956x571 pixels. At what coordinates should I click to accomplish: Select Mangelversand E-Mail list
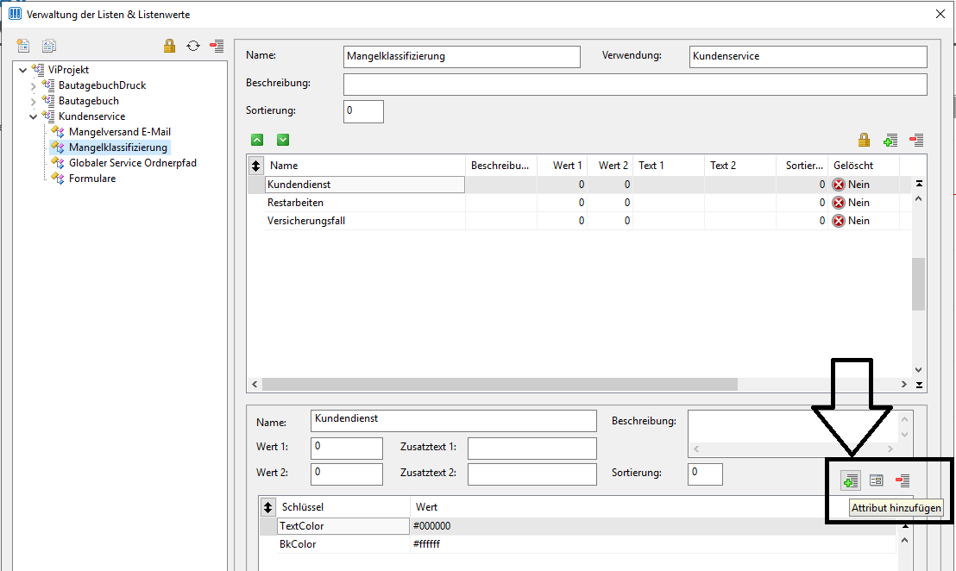coord(119,132)
